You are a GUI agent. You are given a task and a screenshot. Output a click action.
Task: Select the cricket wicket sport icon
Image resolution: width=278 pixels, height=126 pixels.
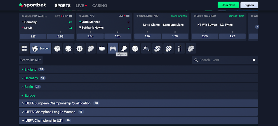180,48
